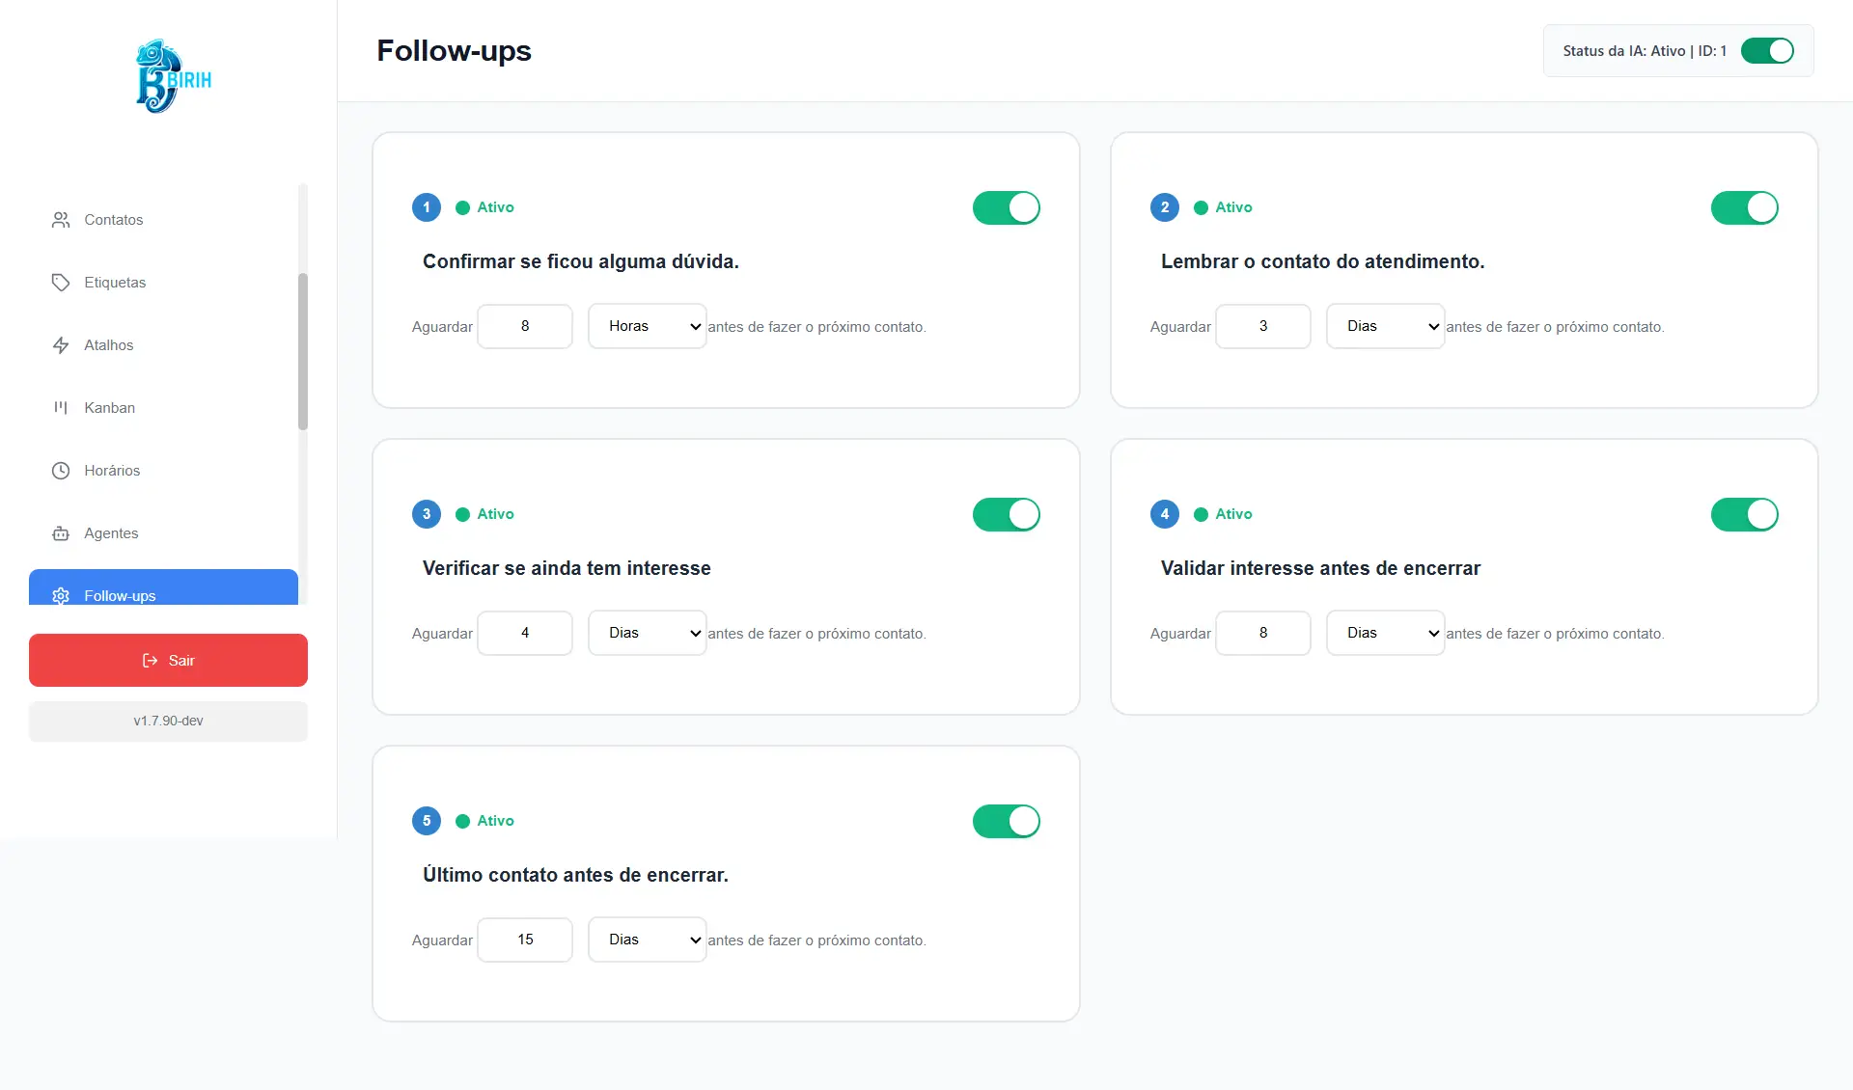Open Contatos via its people icon
The height and width of the screenshot is (1090, 1853).
(61, 220)
